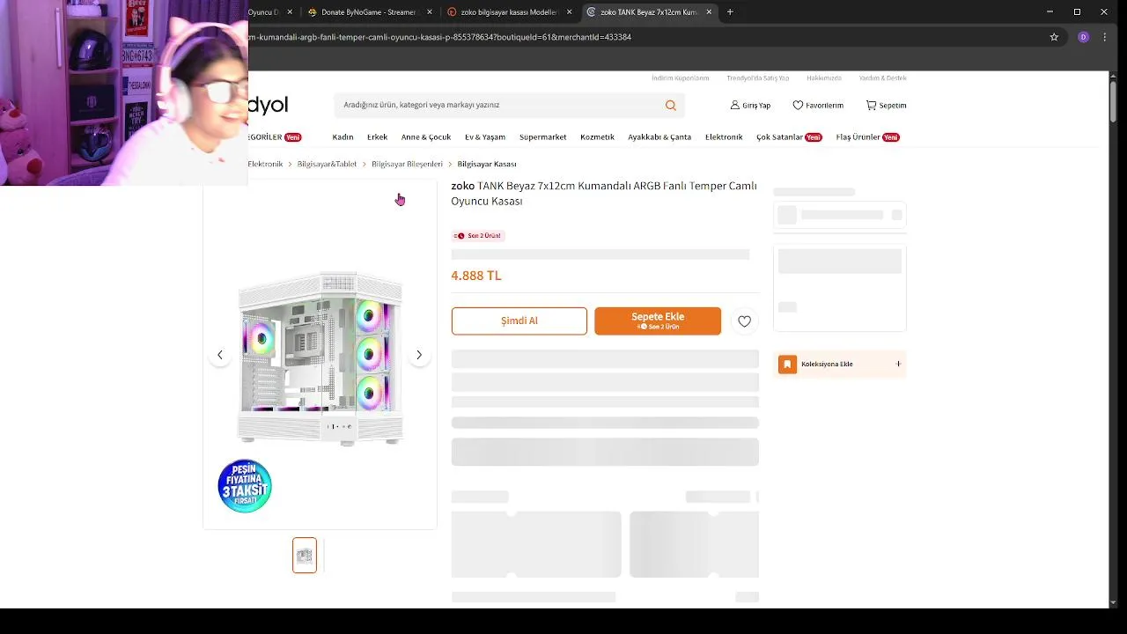This screenshot has height=634, width=1127.
Task: Click the main white PC case image
Action: 320,358
